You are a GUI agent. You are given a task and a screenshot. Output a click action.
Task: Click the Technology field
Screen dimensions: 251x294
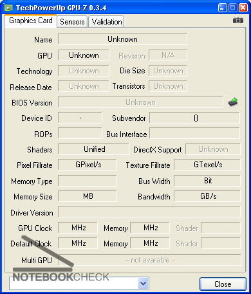(84, 71)
